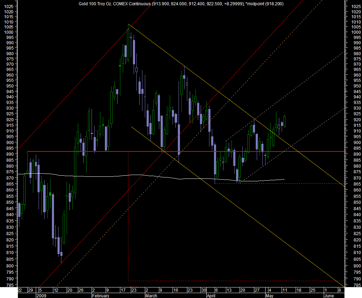Select the 1010 label on right price axis
Image resolution: width=362 pixels, height=298 pixels.
356,22
